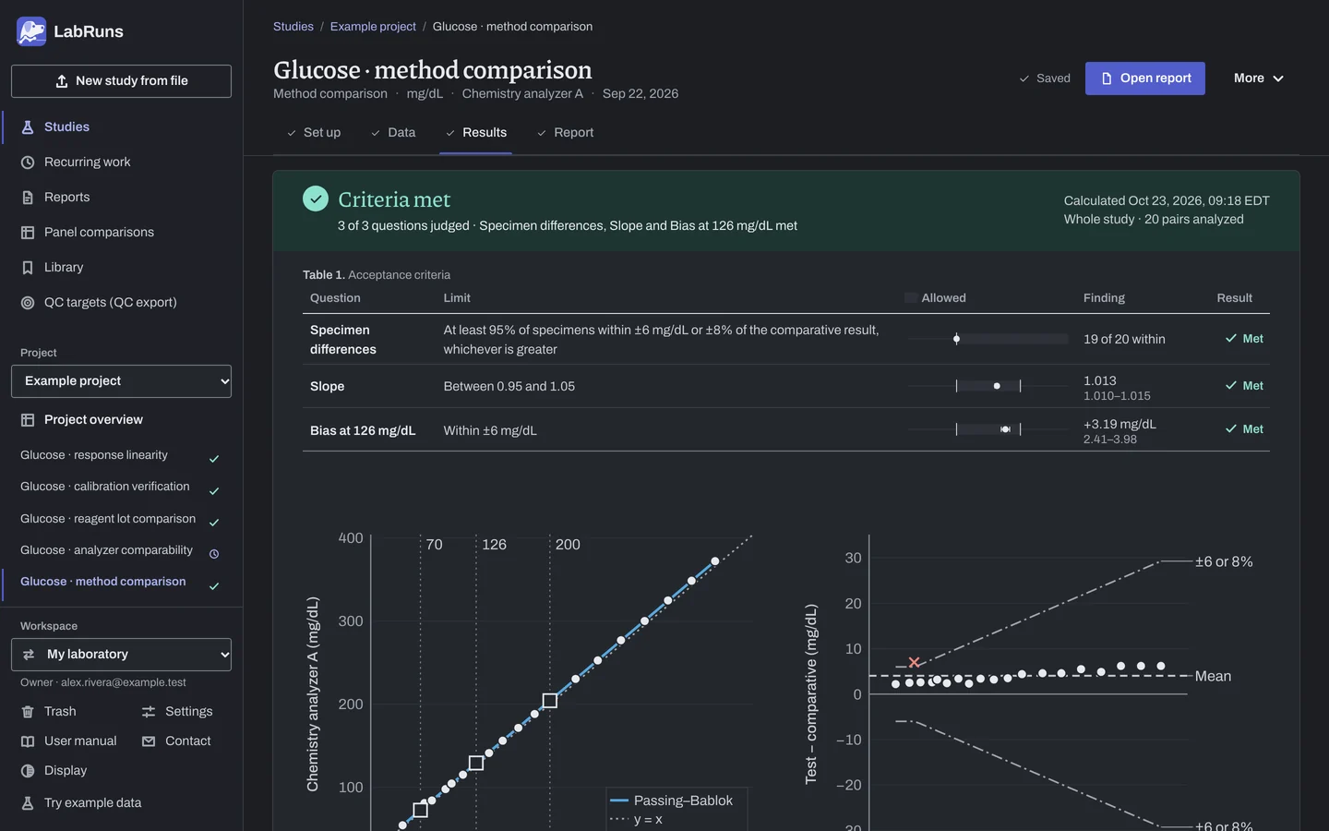Click the Bias at 126 mg/dL range bar

pyautogui.click(x=988, y=429)
